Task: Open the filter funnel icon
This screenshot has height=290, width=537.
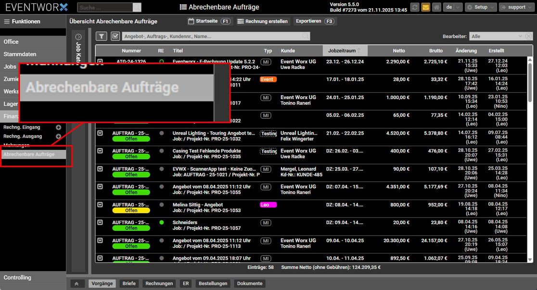Action: click(102, 36)
